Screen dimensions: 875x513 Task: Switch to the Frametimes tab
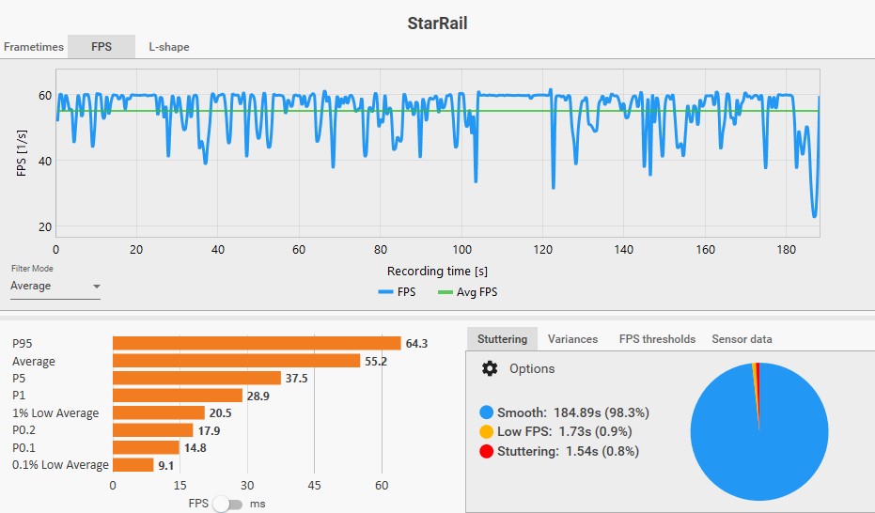coord(34,47)
